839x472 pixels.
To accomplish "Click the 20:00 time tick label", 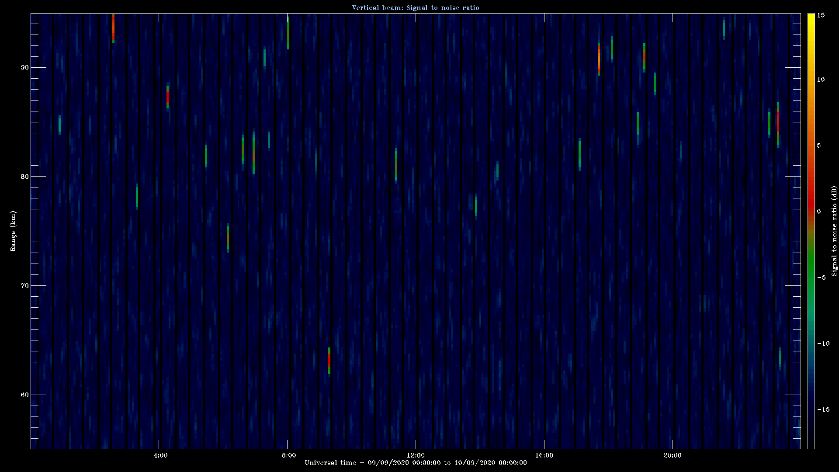I will click(x=672, y=455).
